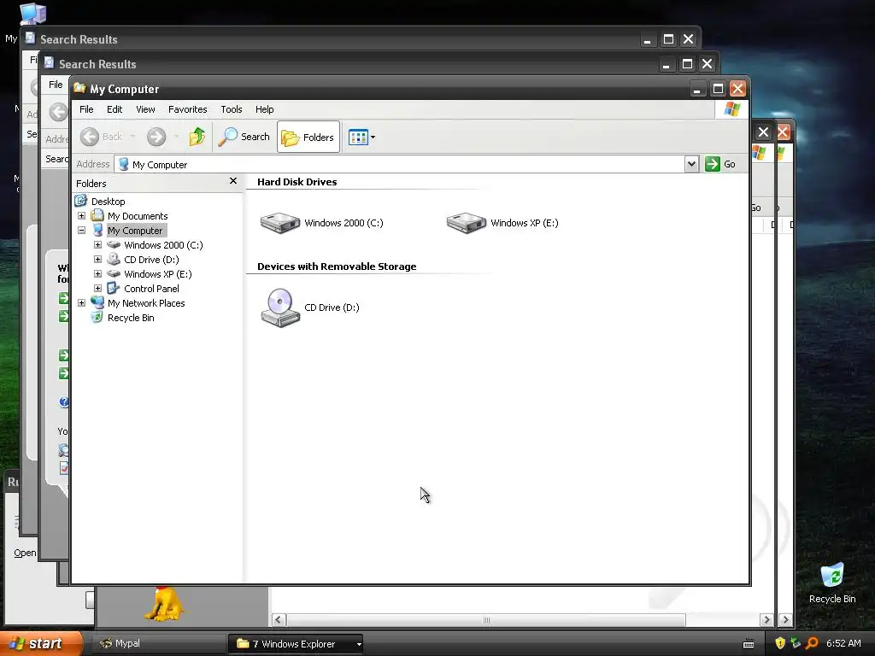Image resolution: width=875 pixels, height=656 pixels.
Task: Click horizontal scrollbar thumb in background window
Action: (x=486, y=620)
